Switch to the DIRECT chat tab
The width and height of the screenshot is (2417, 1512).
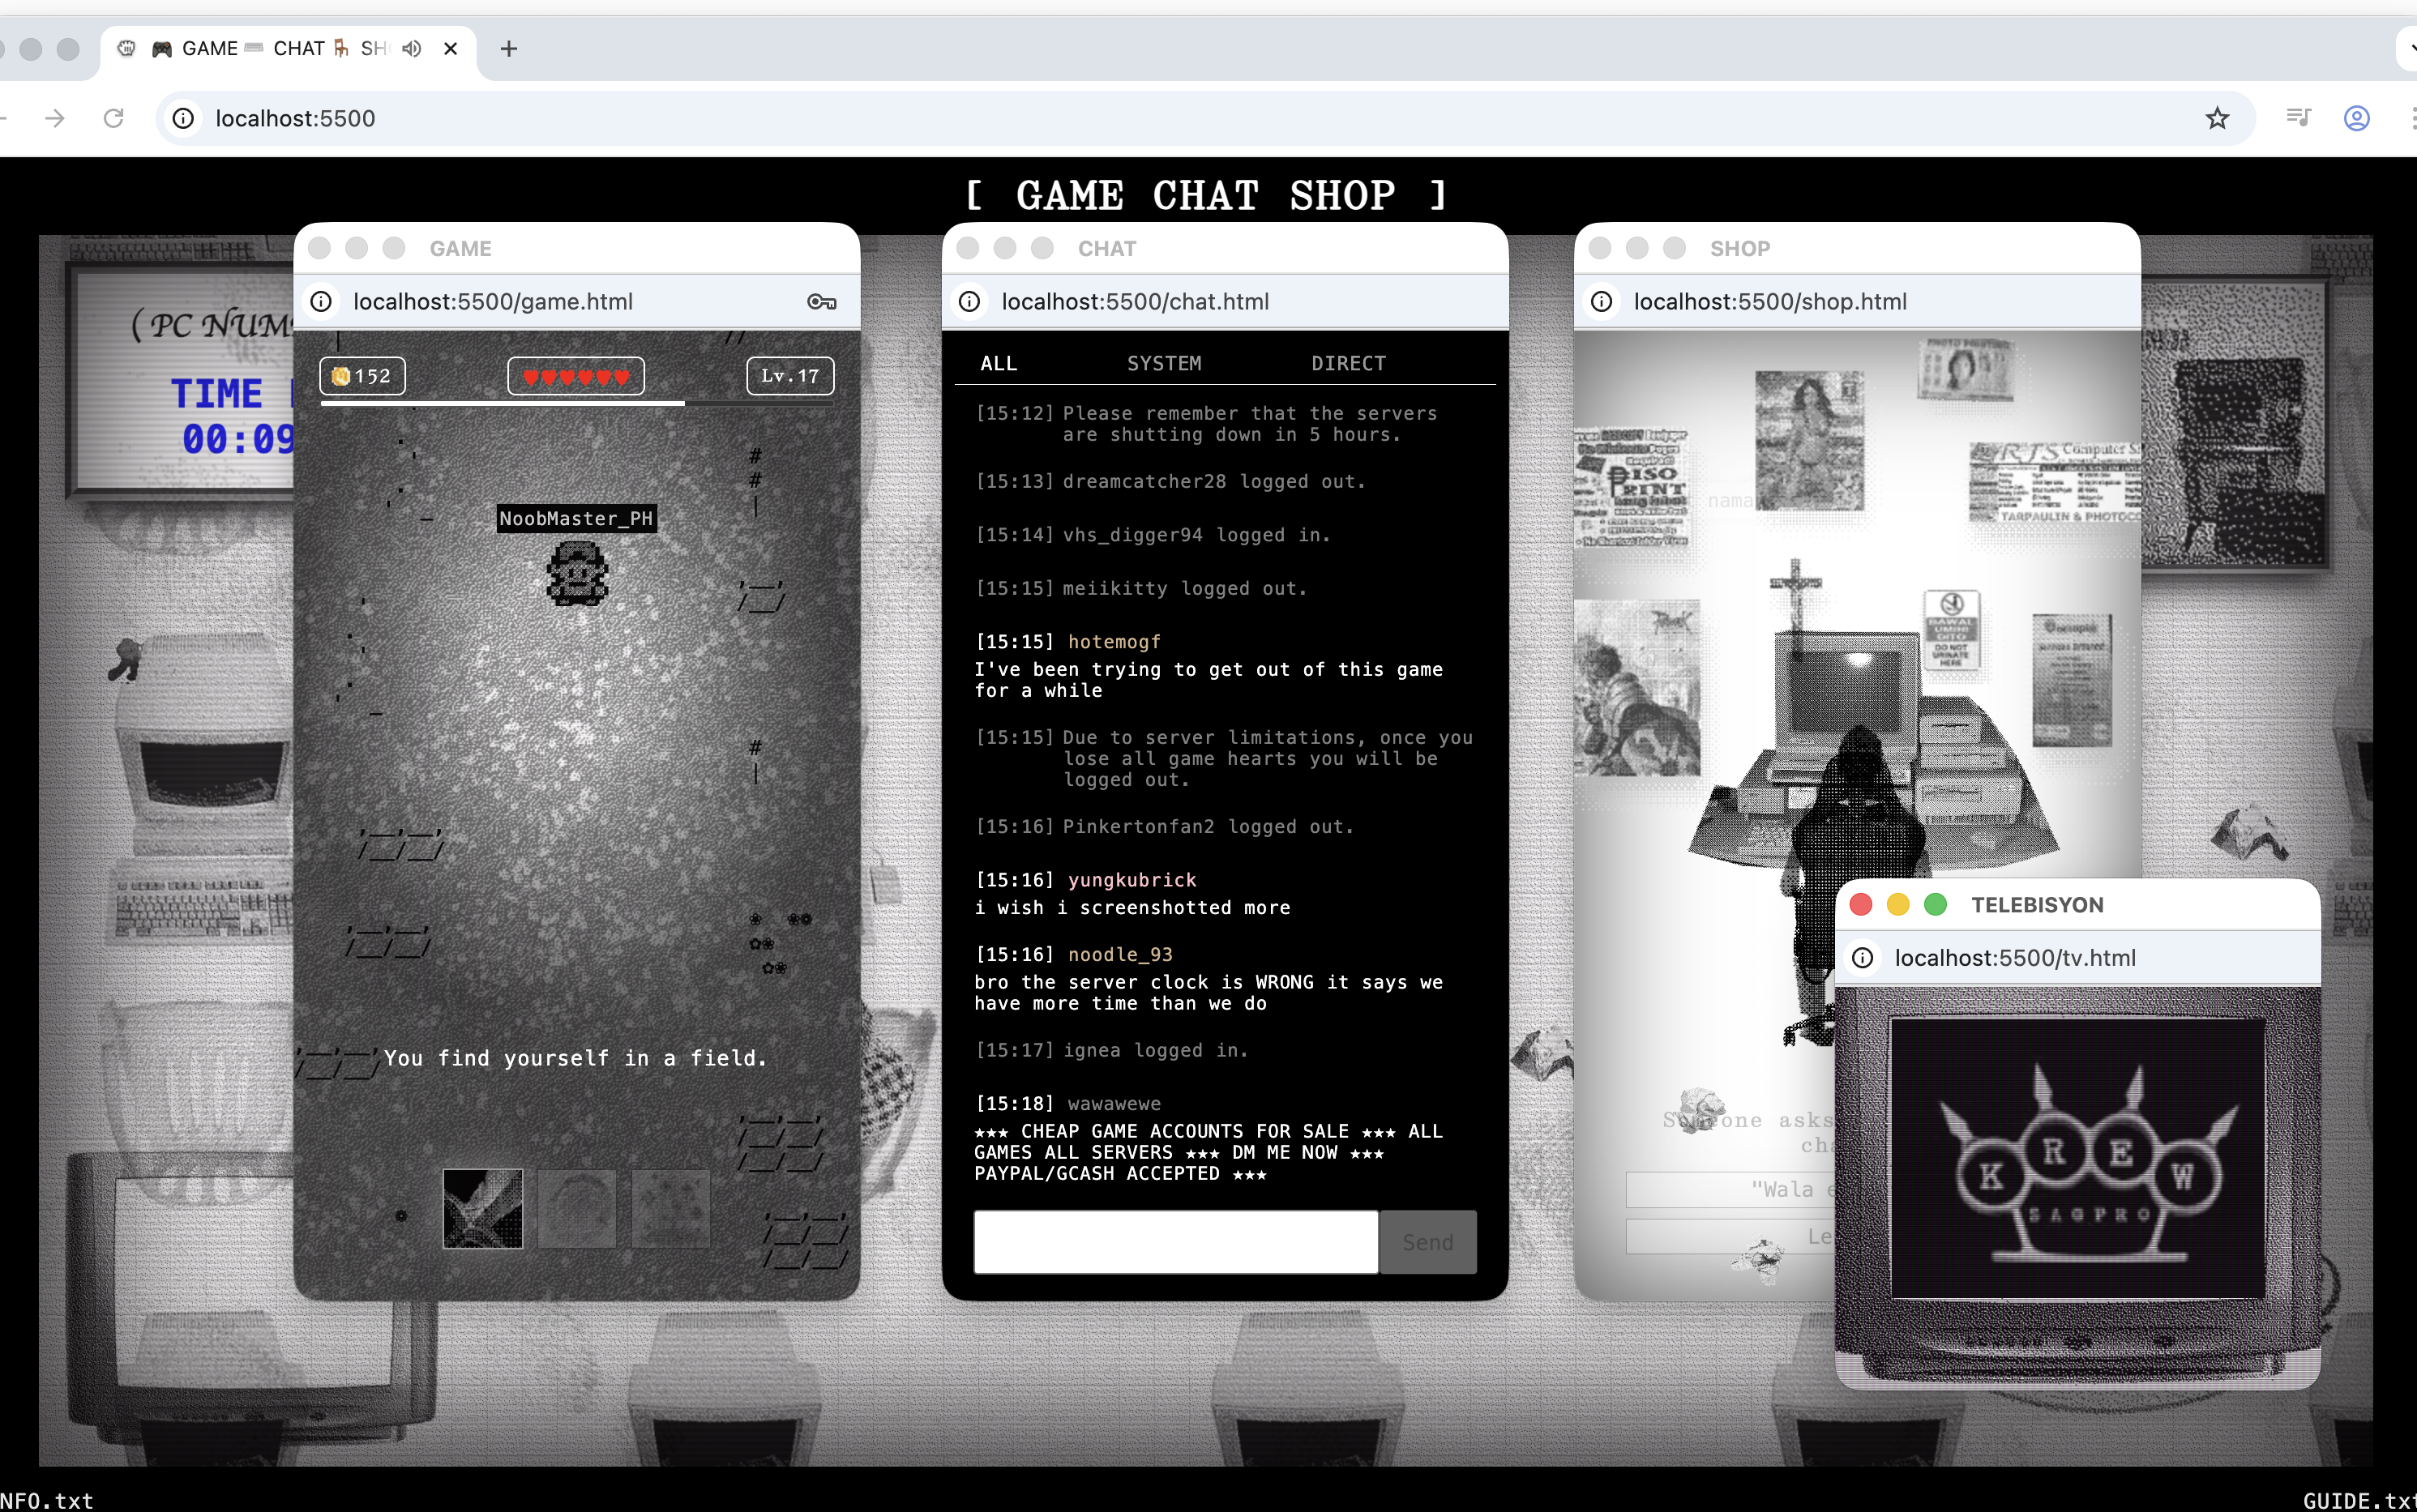tap(1348, 363)
